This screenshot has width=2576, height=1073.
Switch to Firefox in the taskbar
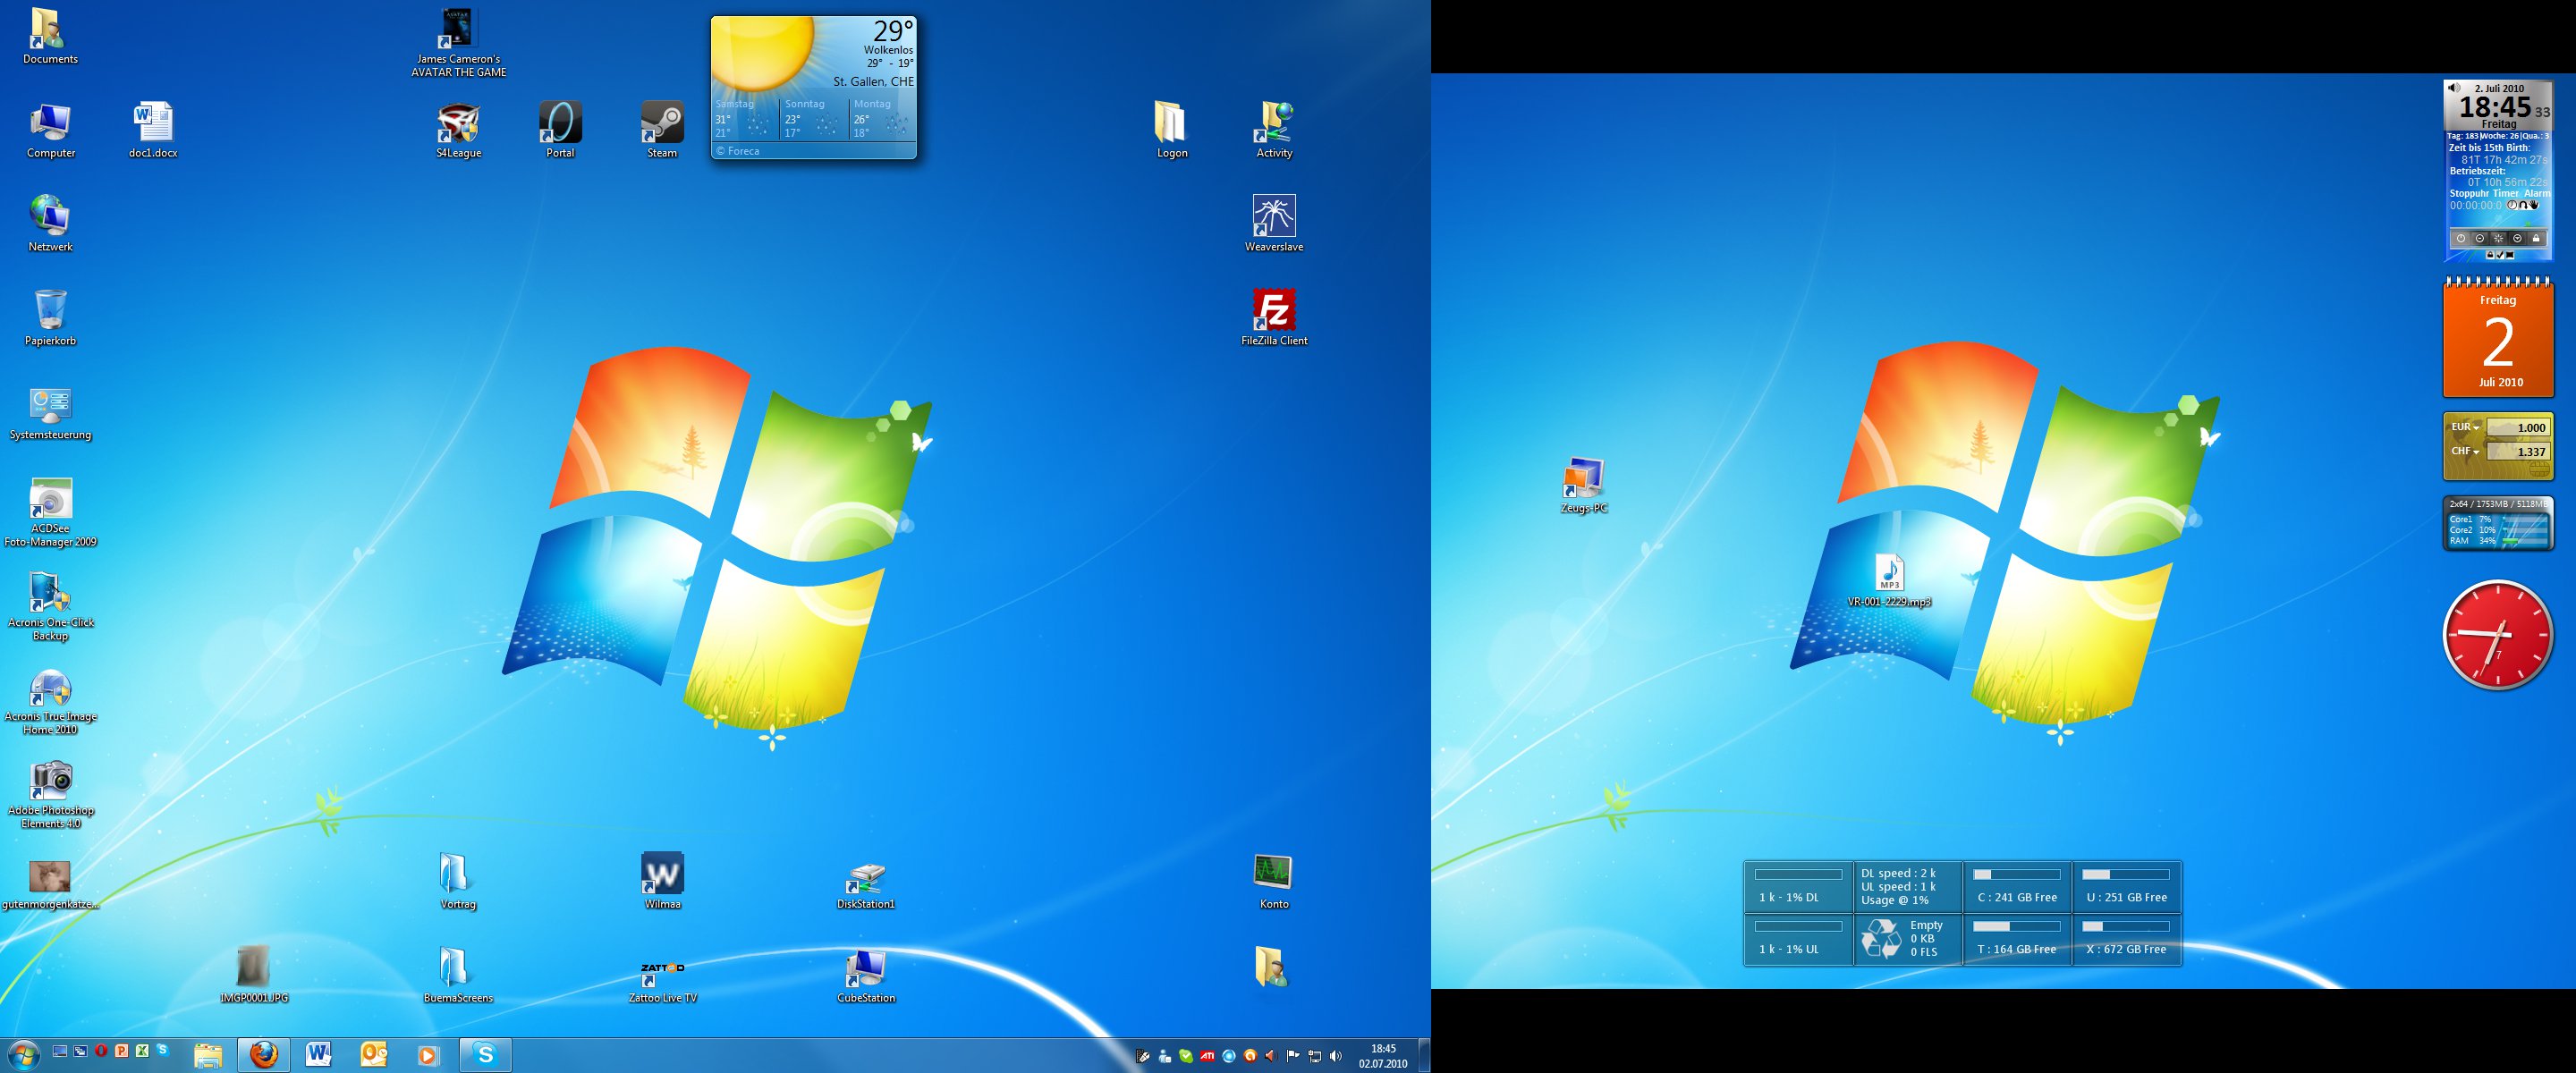coord(264,1055)
